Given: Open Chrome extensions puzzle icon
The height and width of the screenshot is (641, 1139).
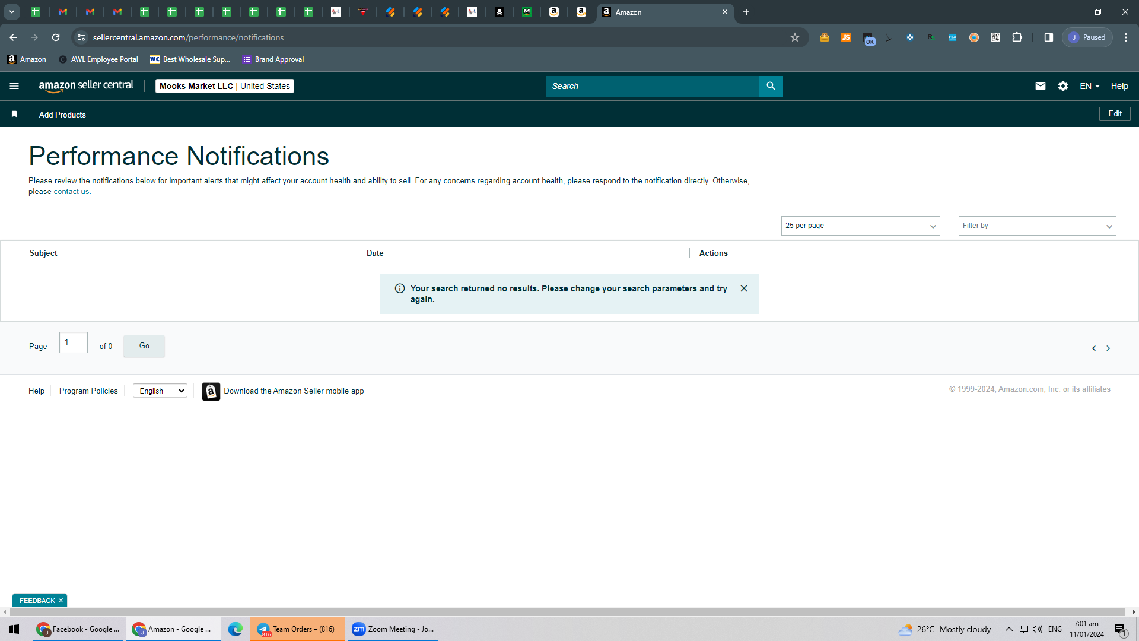Looking at the screenshot, I should [x=1017, y=37].
